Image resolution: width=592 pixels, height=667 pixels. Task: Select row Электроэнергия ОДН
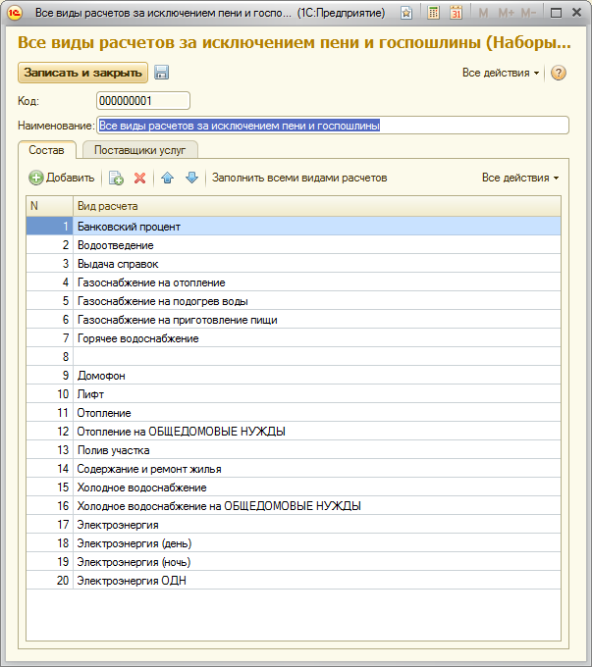[294, 581]
